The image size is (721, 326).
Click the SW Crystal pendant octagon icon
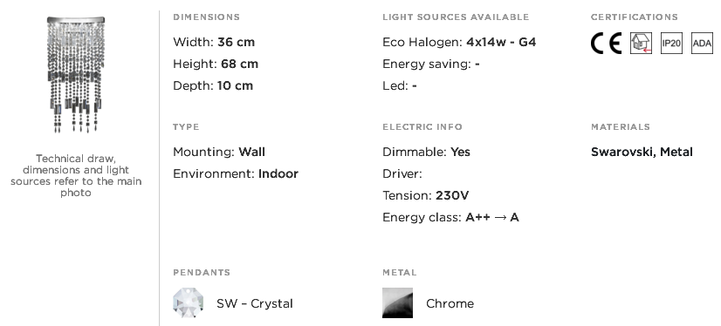(x=188, y=303)
